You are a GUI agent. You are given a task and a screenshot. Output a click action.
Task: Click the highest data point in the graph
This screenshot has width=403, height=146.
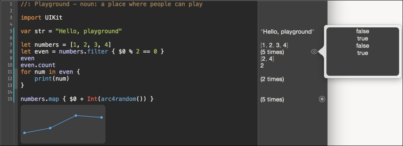[76, 115]
